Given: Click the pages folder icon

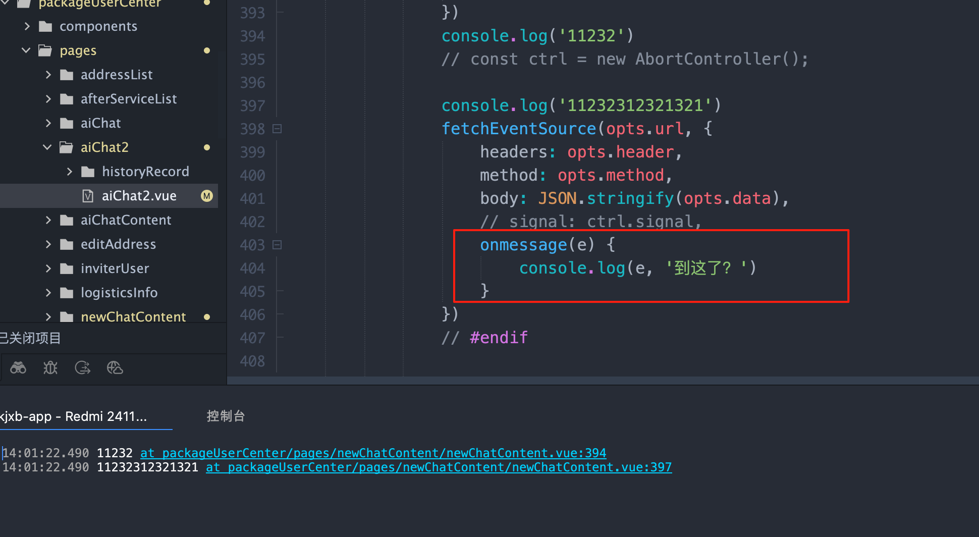Looking at the screenshot, I should 45,50.
